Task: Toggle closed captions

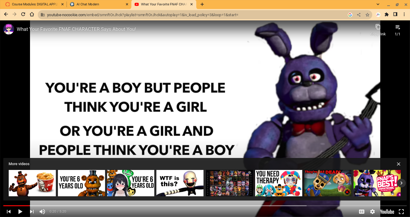Action: pos(362,212)
